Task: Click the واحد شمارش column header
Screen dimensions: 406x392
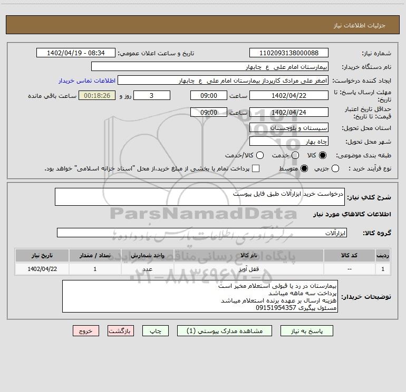Action: tap(147, 255)
